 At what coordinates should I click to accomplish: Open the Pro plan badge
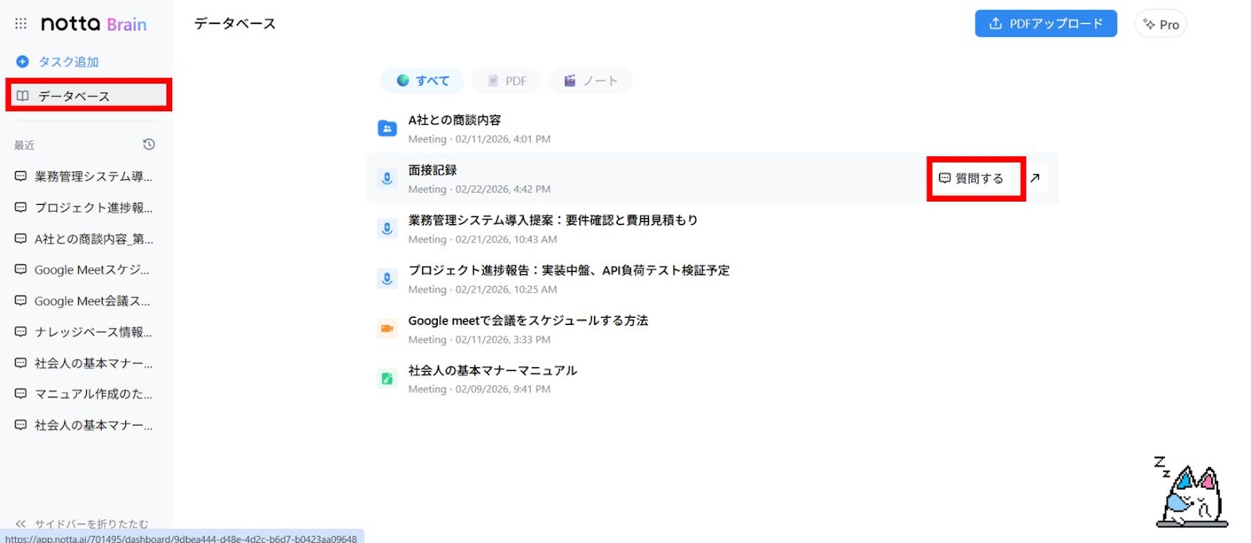tap(1160, 24)
